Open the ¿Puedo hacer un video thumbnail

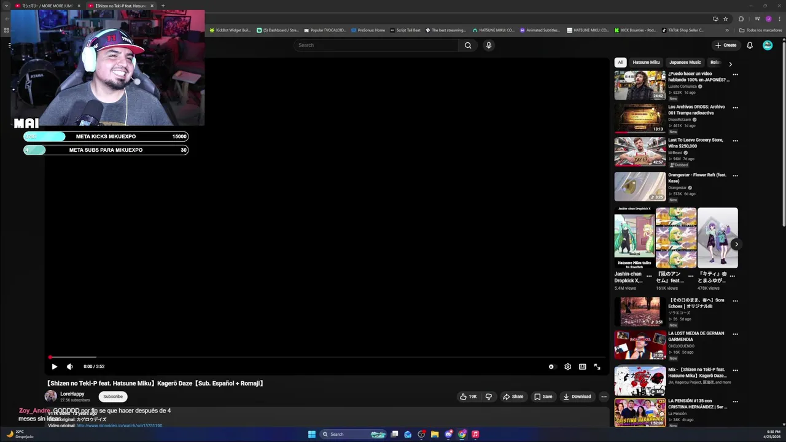pos(640,85)
